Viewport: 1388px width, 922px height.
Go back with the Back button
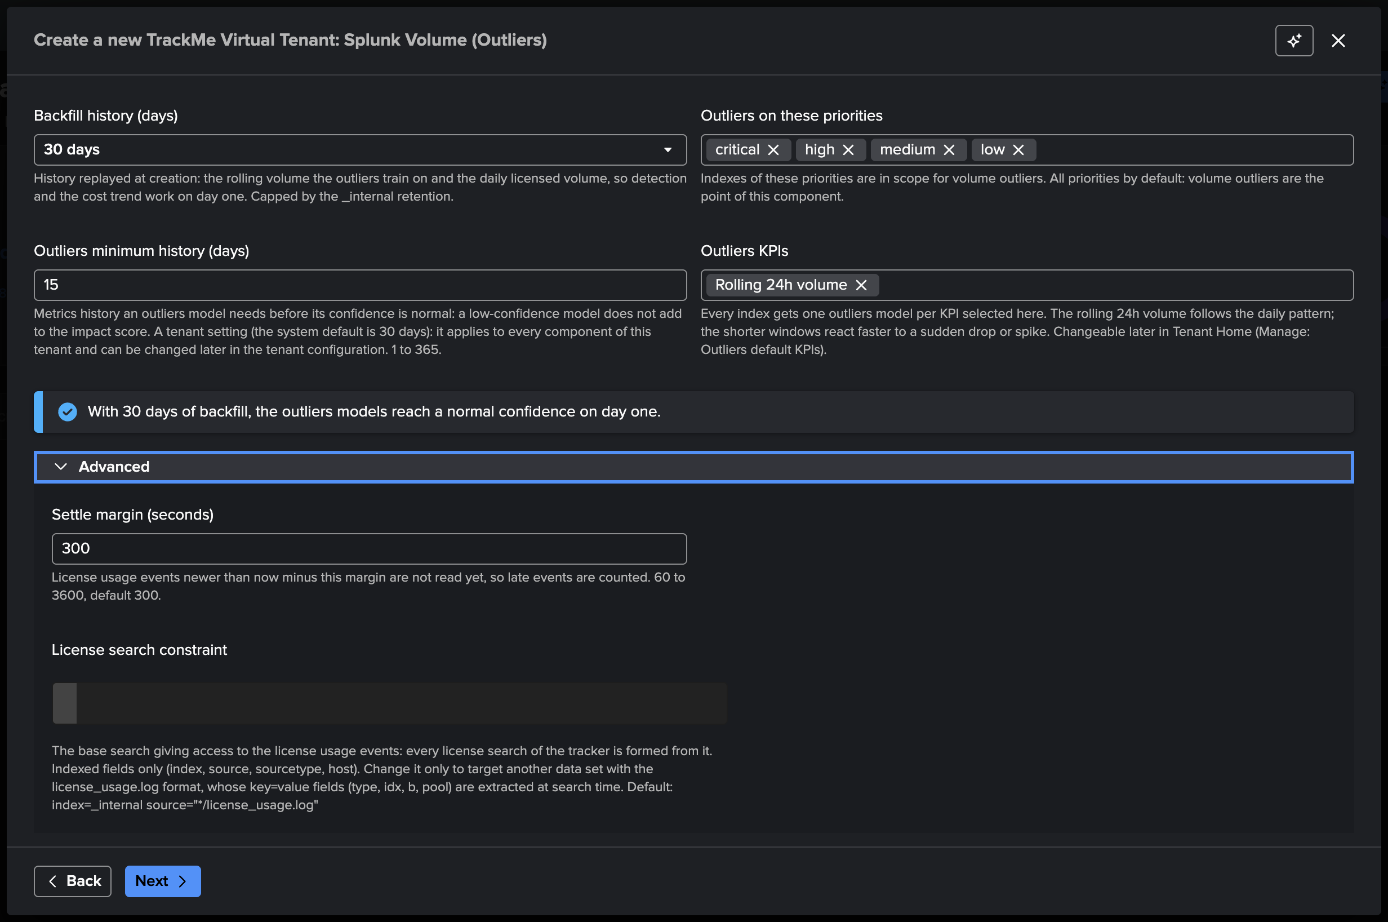click(72, 881)
